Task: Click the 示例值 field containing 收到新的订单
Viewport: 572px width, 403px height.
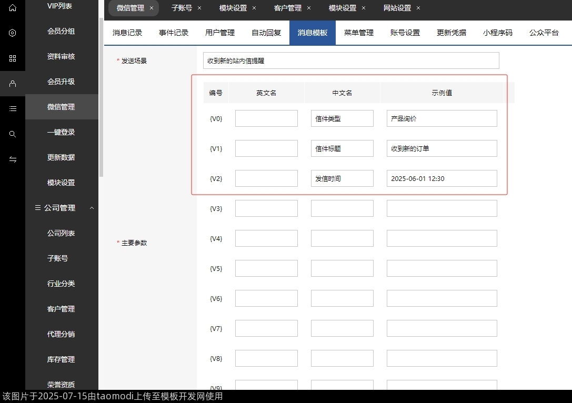Action: coord(441,148)
